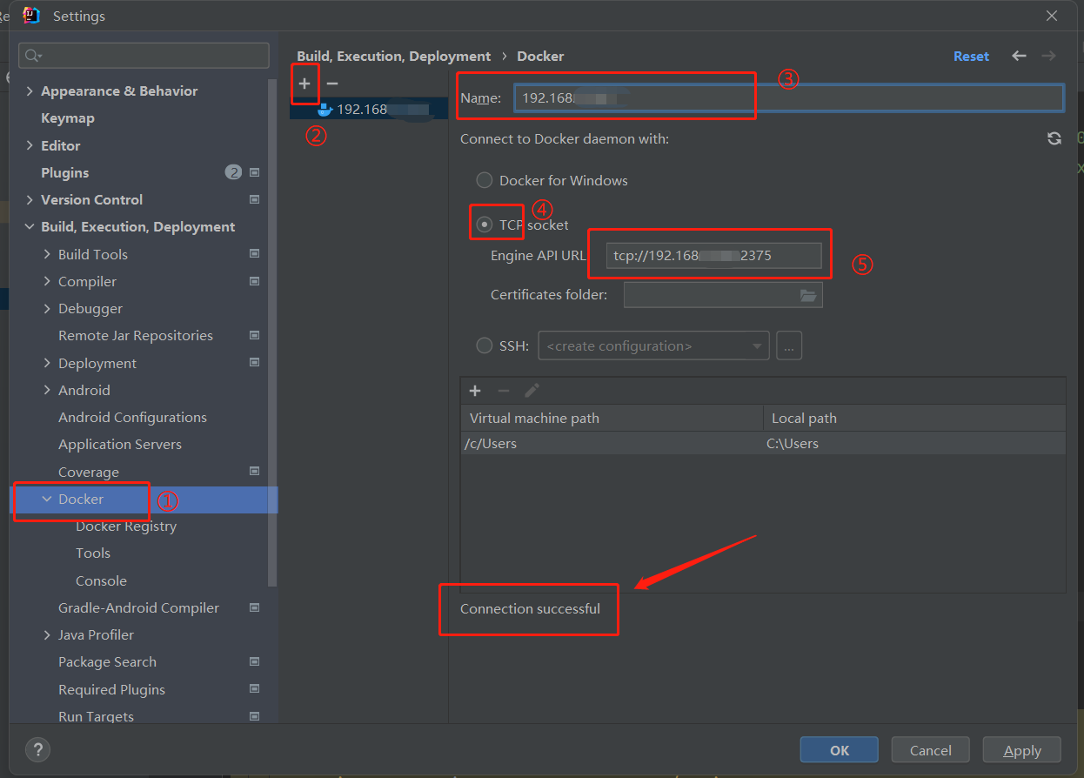
Task: Remove selected path mapping with minus icon
Action: [503, 391]
